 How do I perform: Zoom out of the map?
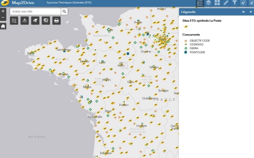click(x=3, y=17)
